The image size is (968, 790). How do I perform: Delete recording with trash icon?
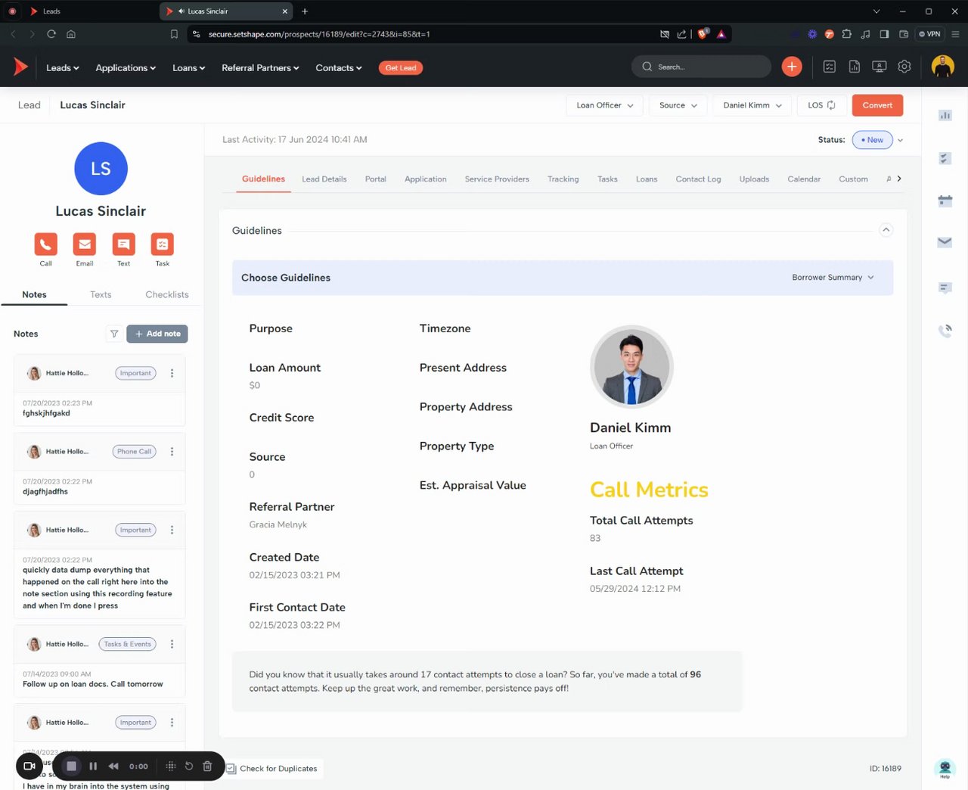coord(207,766)
